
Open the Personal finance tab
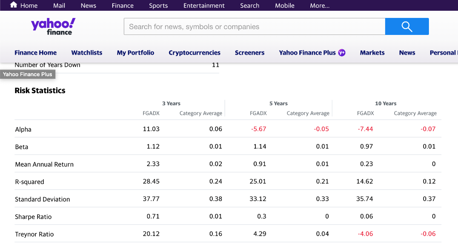coord(444,53)
